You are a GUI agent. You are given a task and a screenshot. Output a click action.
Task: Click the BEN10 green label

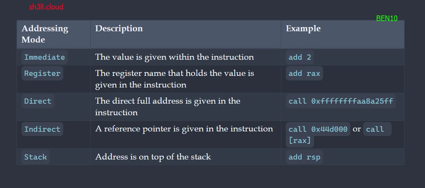[x=387, y=19]
